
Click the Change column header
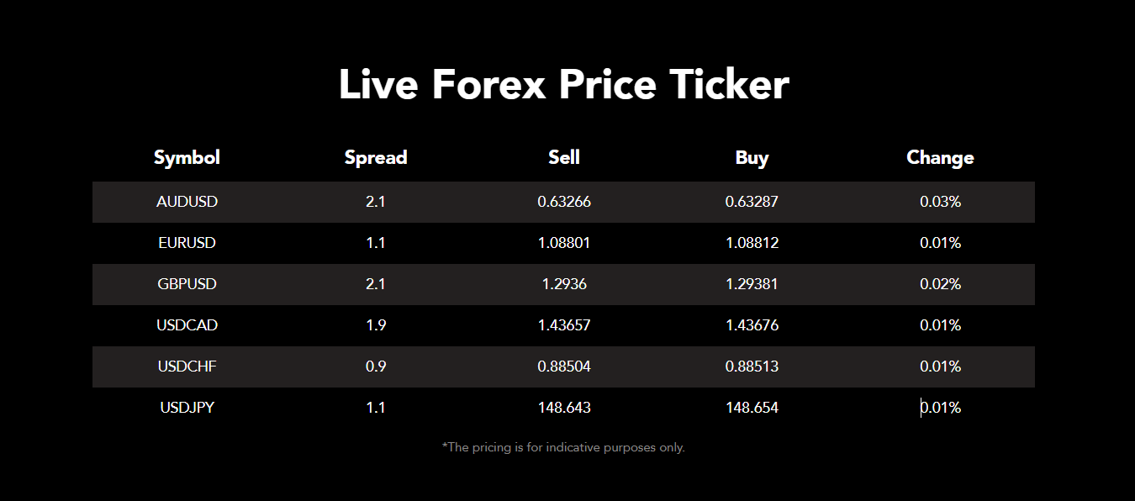(x=940, y=158)
